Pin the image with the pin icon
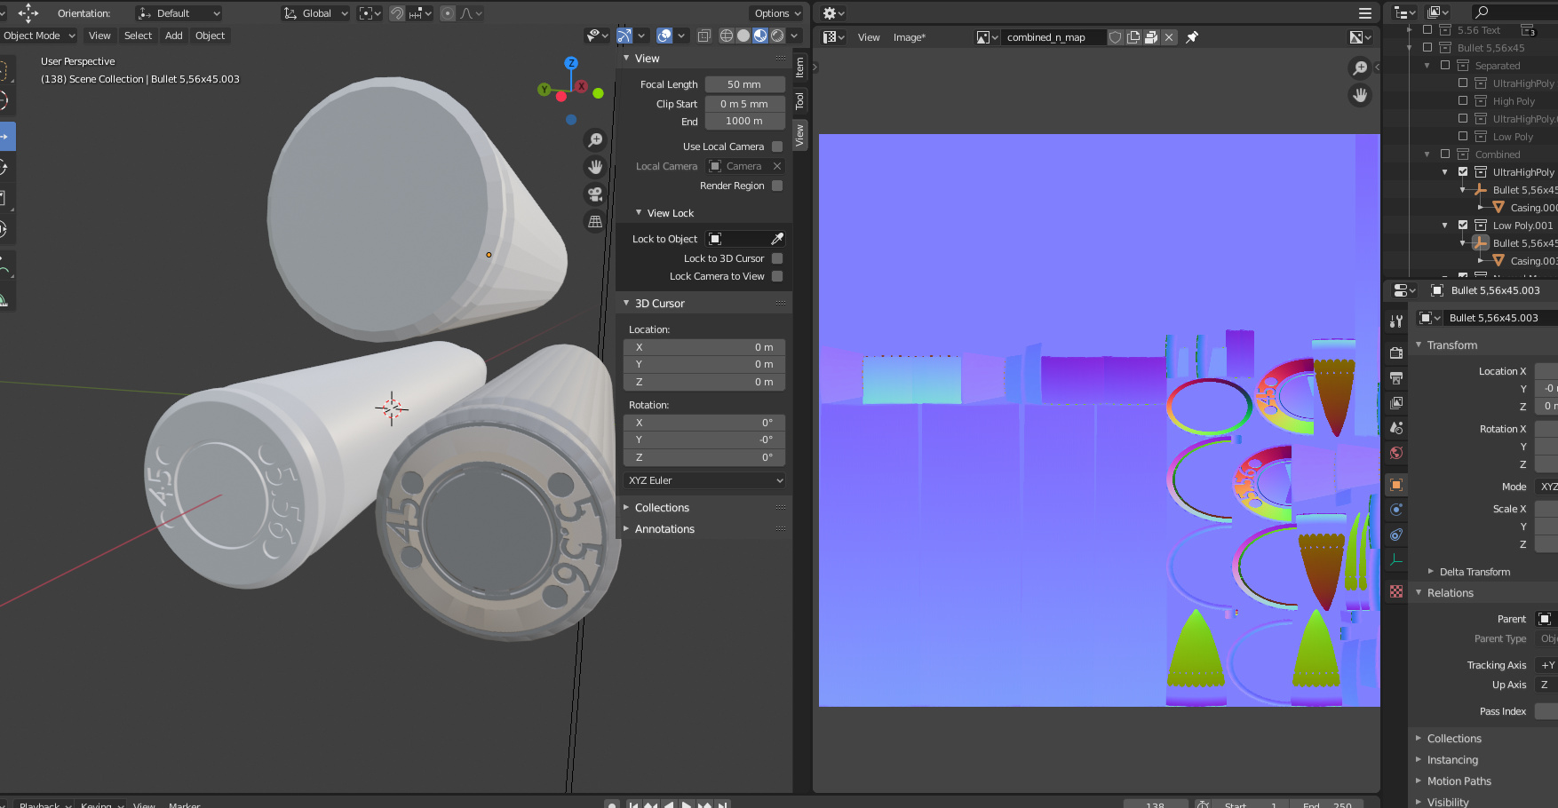The height and width of the screenshot is (808, 1558). 1192,37
